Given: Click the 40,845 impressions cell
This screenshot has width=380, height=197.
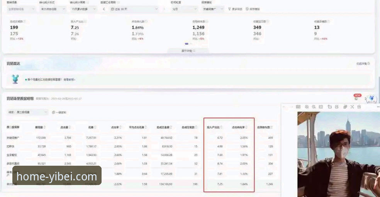Looking at the screenshot, I should tap(41, 155).
